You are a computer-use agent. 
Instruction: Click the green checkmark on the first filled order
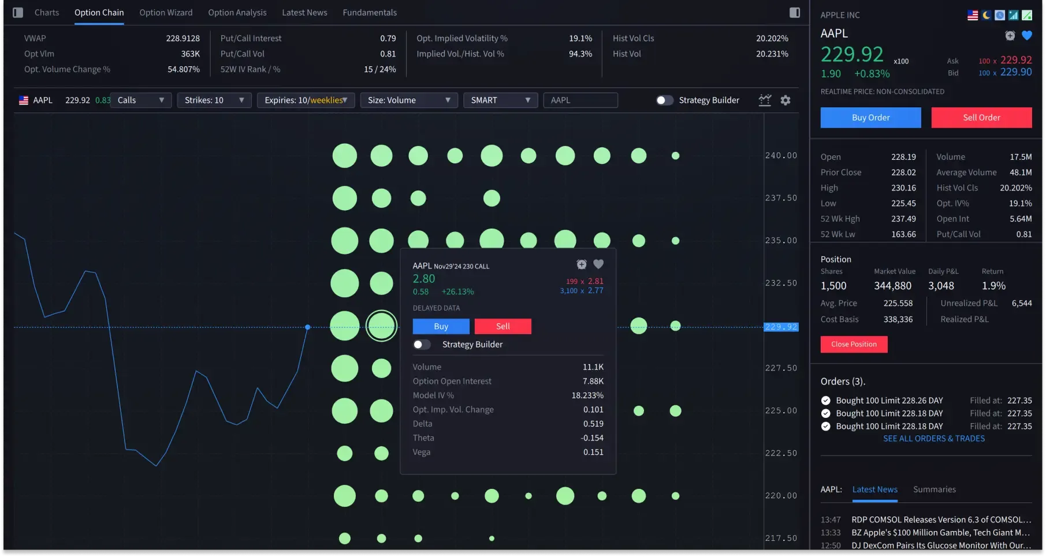(825, 400)
